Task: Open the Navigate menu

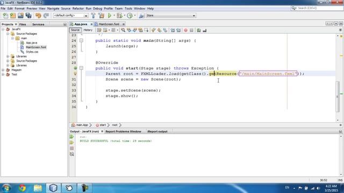Action: [53, 9]
